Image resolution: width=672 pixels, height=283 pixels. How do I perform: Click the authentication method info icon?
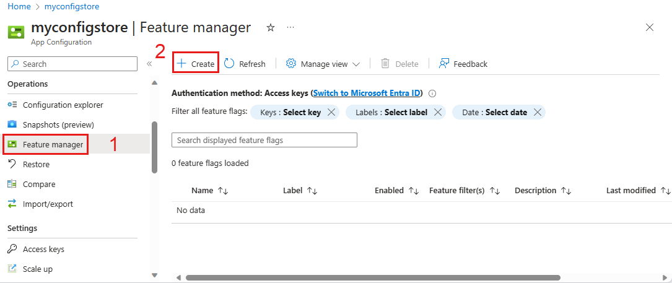coord(432,94)
